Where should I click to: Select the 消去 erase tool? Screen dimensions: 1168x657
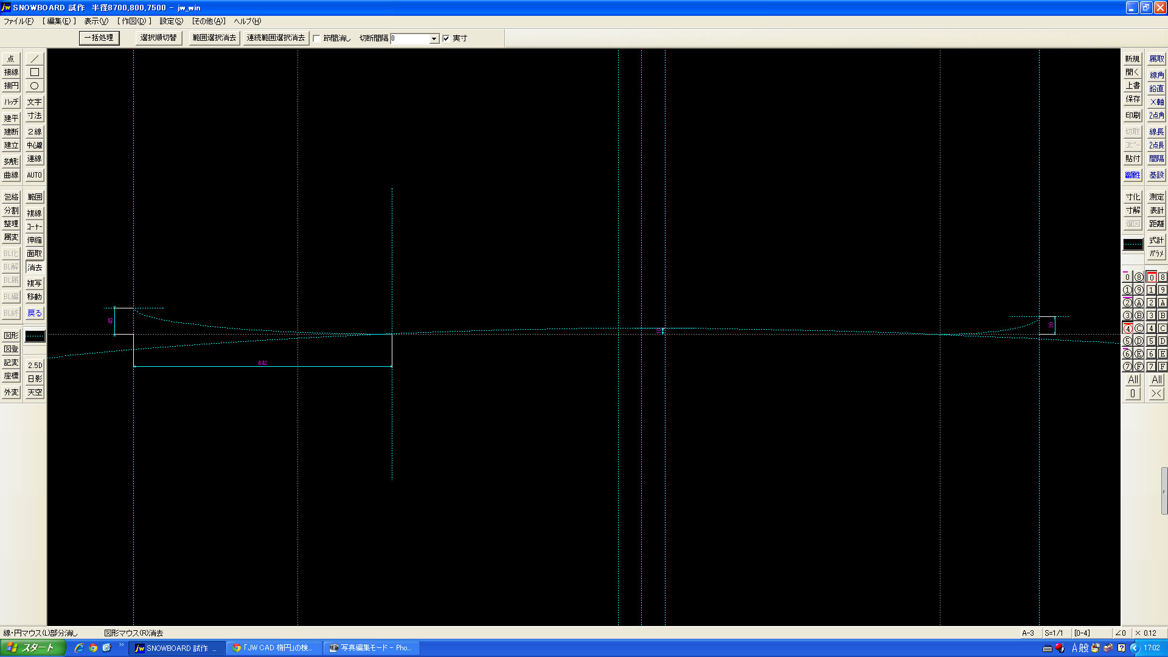35,268
